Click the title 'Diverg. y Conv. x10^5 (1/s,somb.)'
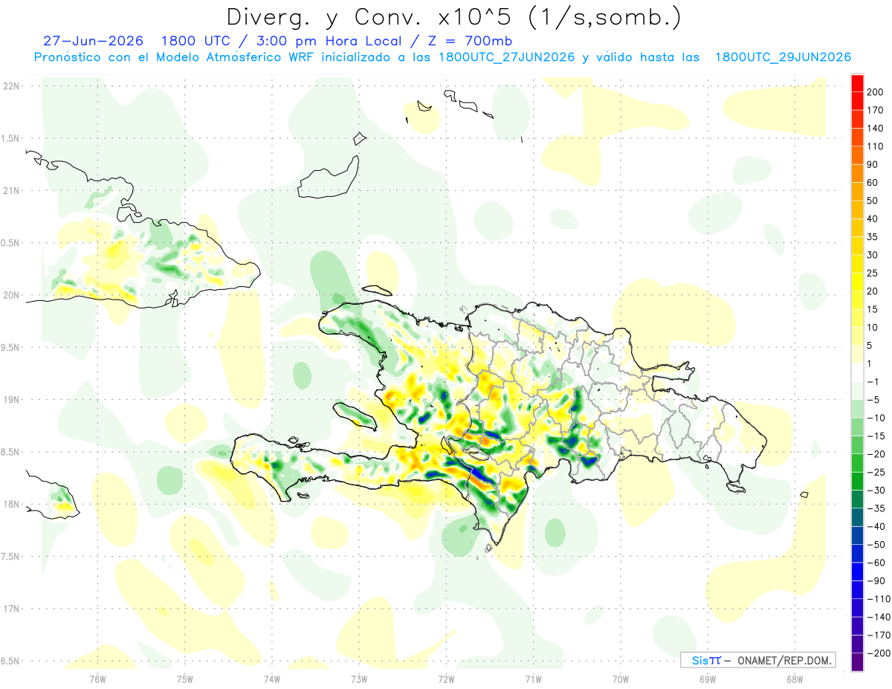892x689 pixels. point(453,17)
